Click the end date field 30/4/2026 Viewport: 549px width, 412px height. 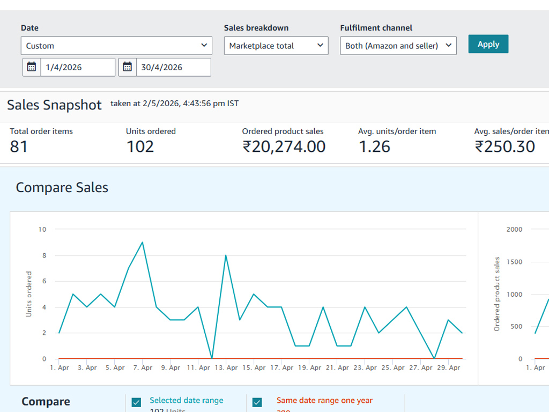174,67
